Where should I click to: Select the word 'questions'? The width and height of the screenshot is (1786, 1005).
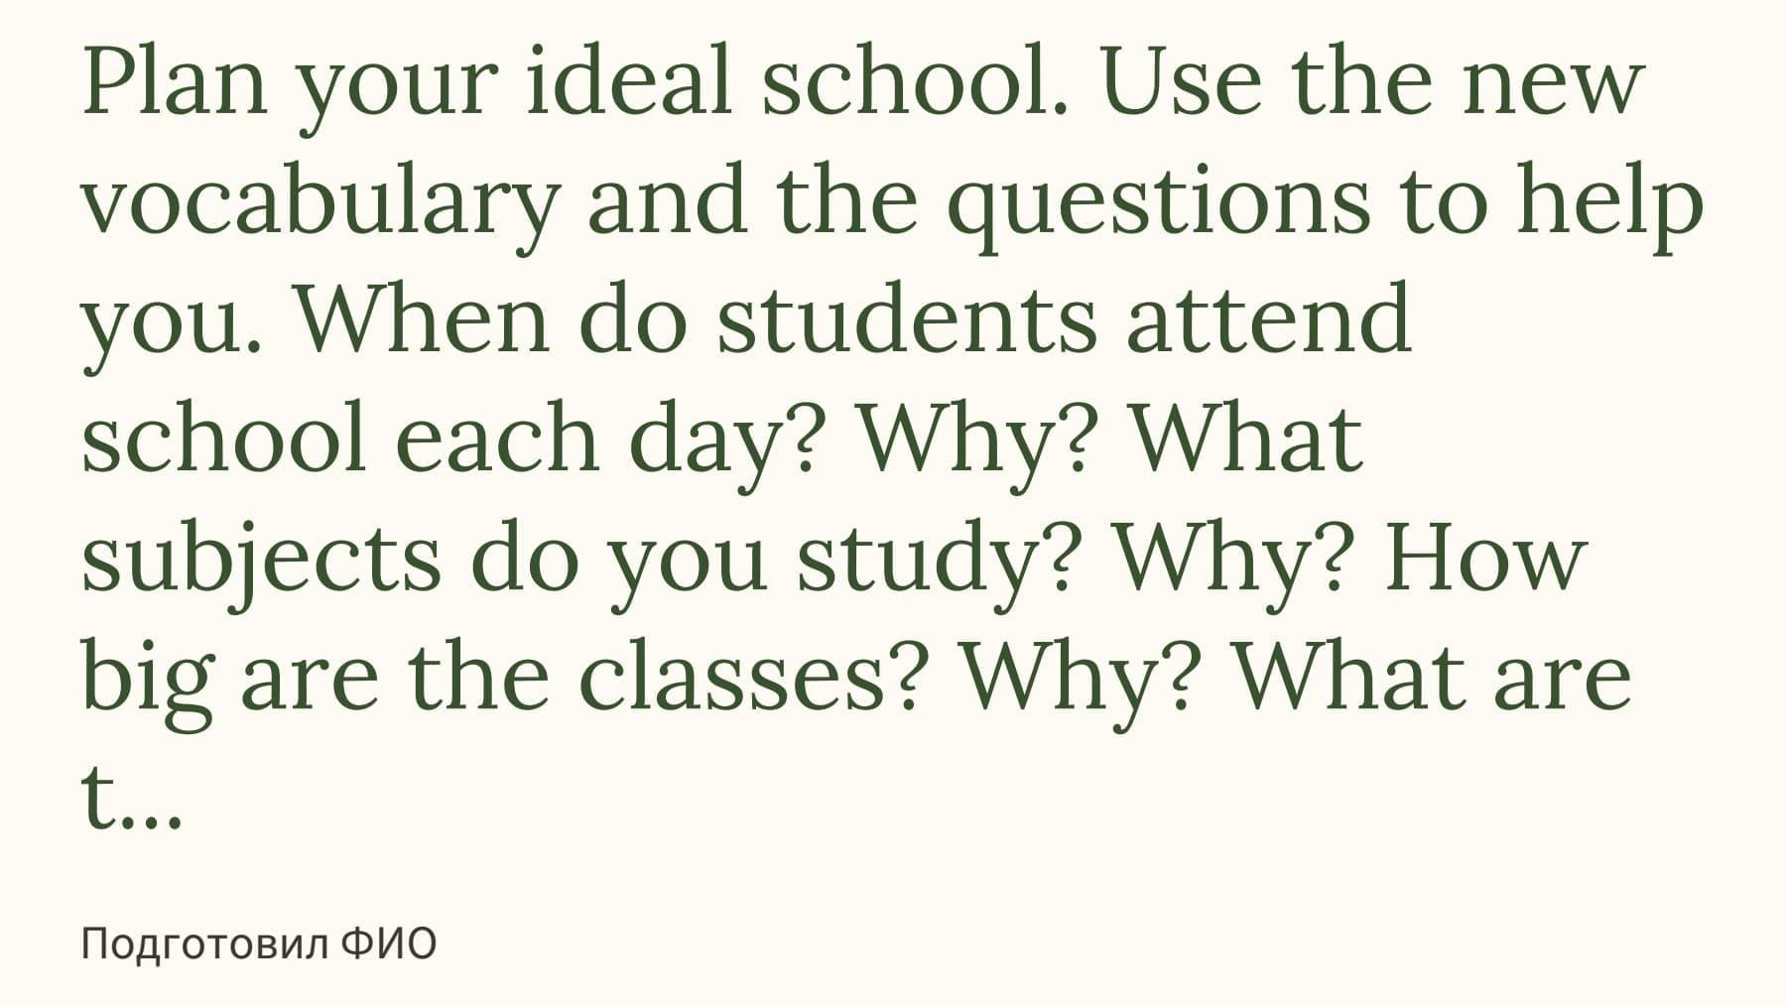pyautogui.click(x=1158, y=199)
